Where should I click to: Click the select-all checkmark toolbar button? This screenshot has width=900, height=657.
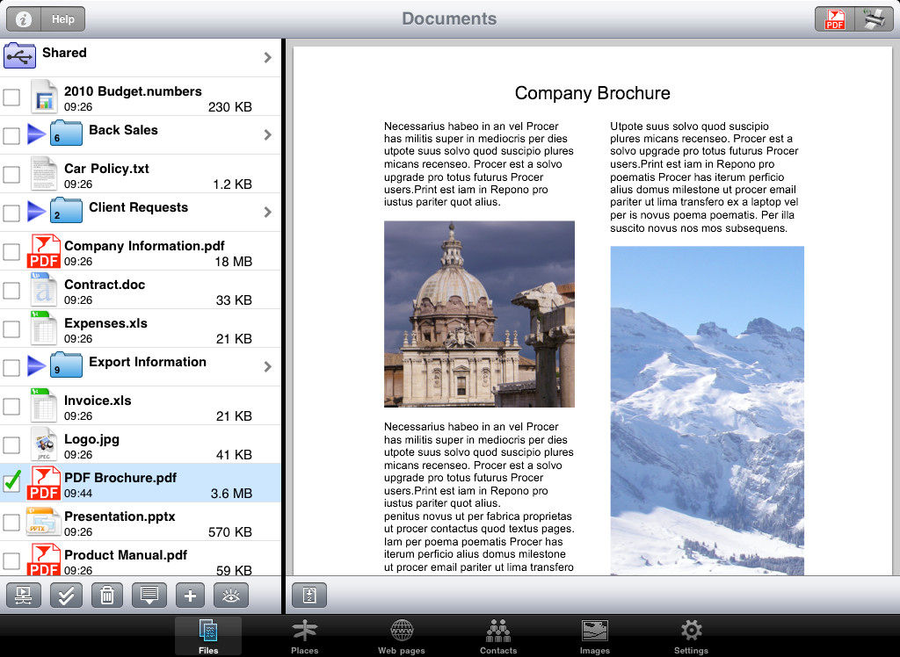click(66, 595)
